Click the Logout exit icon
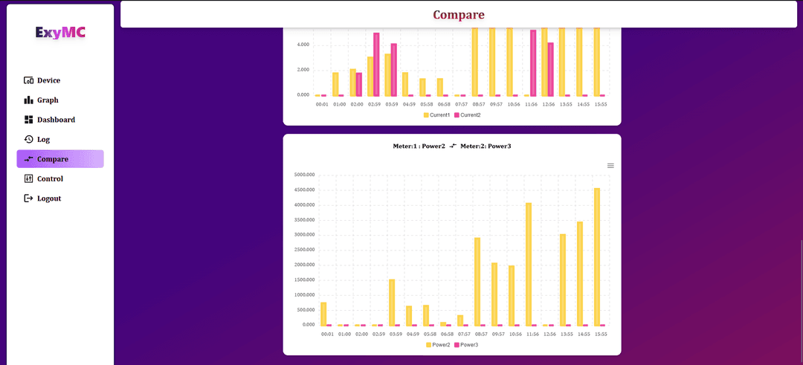 pyautogui.click(x=29, y=198)
